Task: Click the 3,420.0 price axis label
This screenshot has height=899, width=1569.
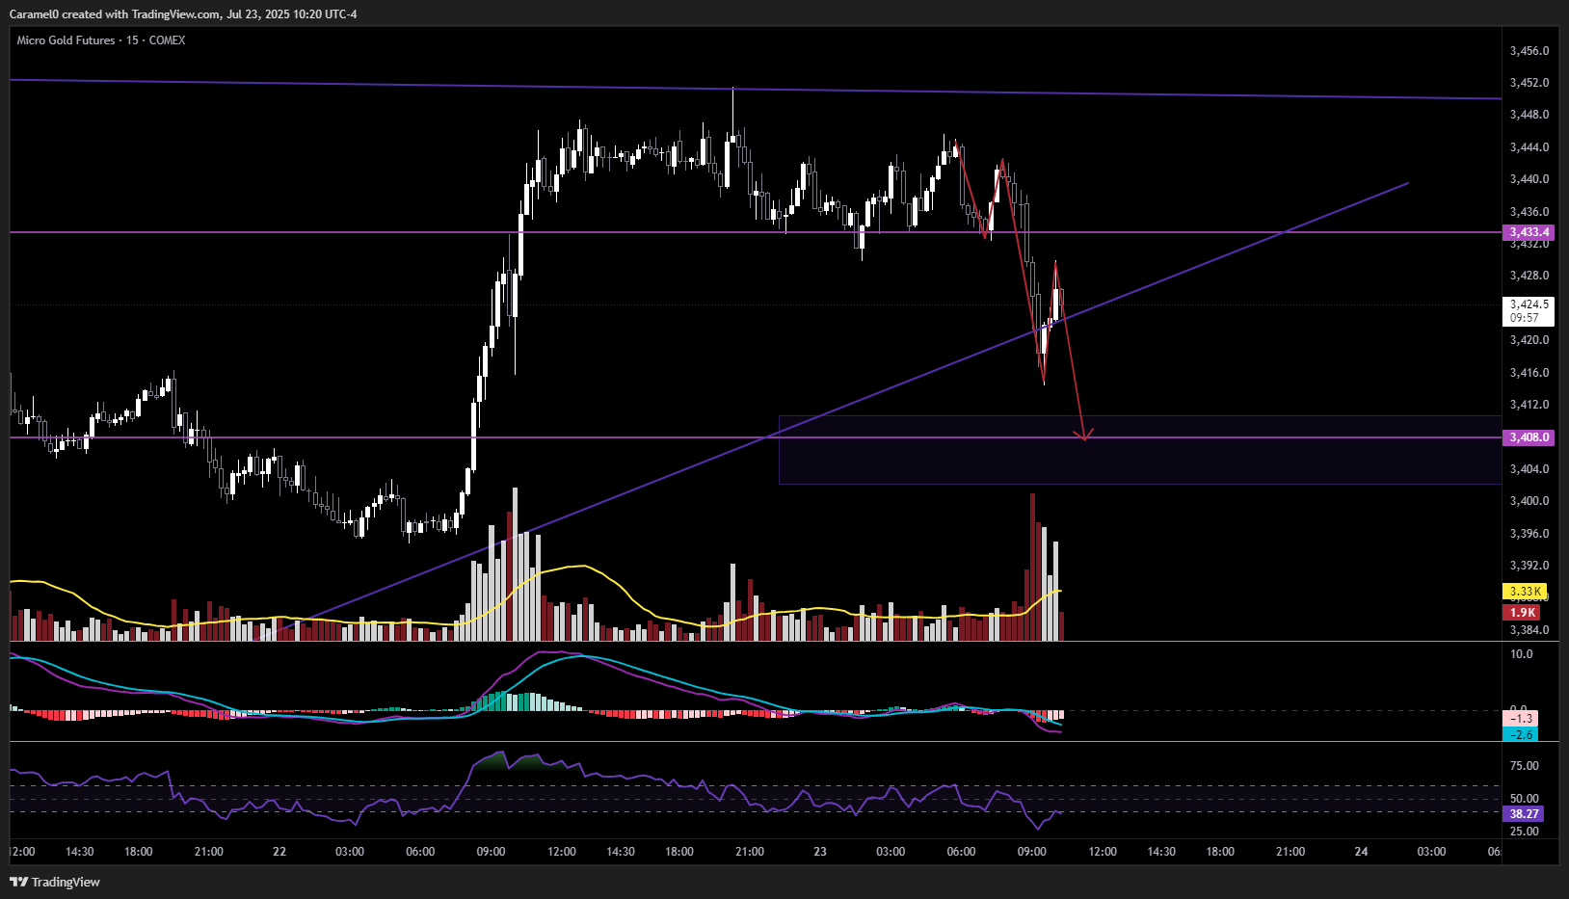Action: (x=1529, y=340)
